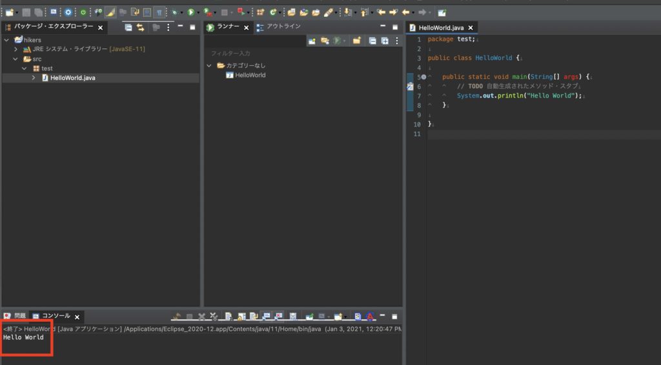
Task: Click the Open Console icon in console toolbar
Action: point(338,317)
